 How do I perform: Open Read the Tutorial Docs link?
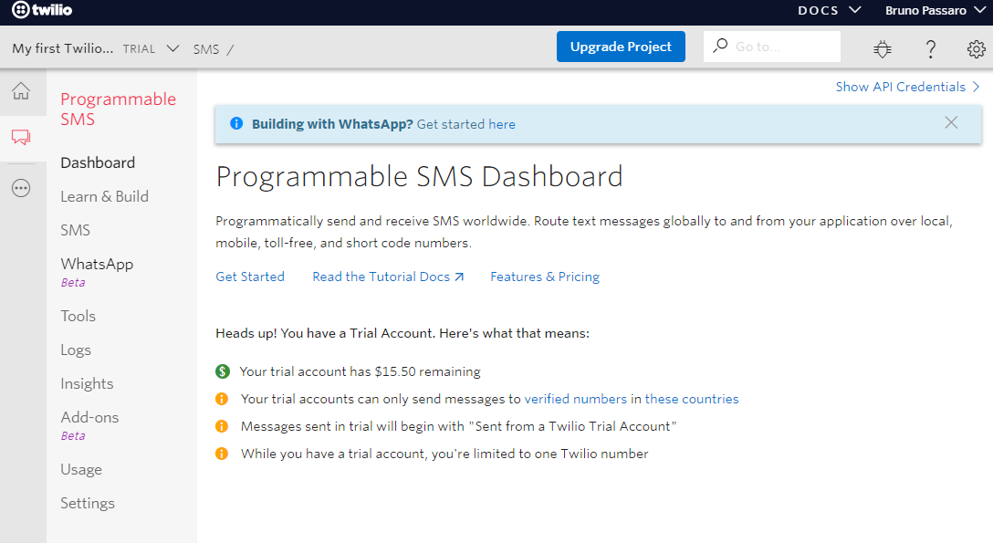388,277
